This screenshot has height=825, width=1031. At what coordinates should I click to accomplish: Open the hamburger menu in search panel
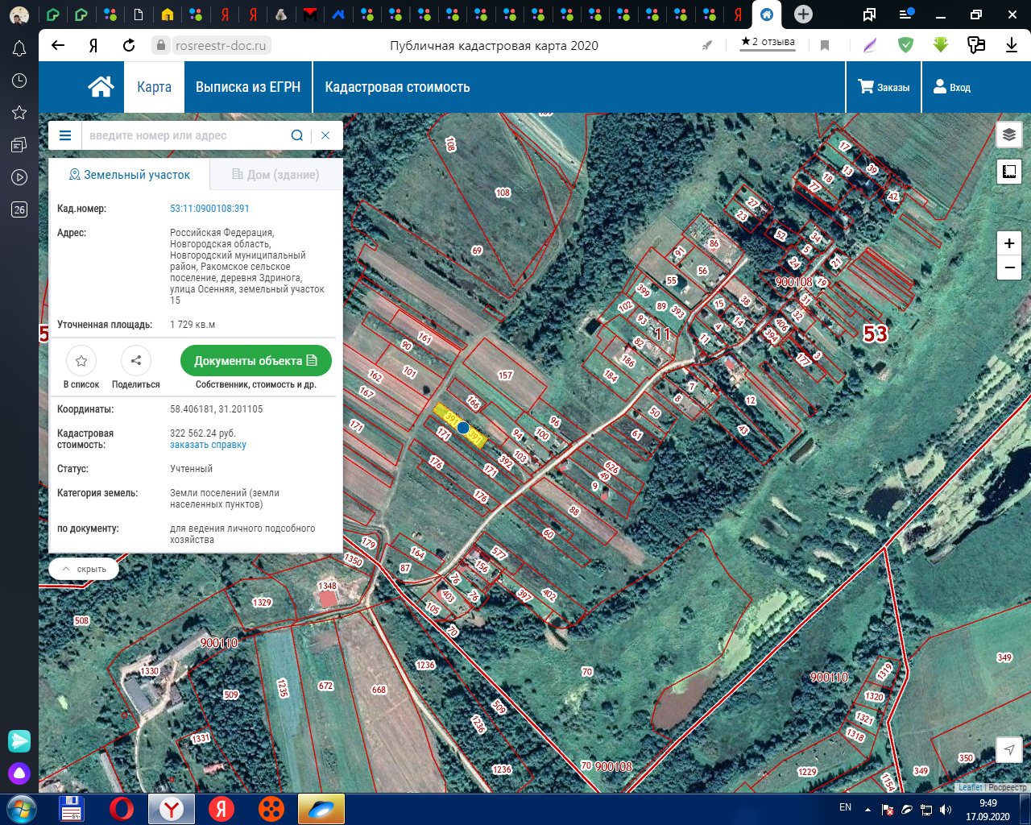click(x=65, y=135)
